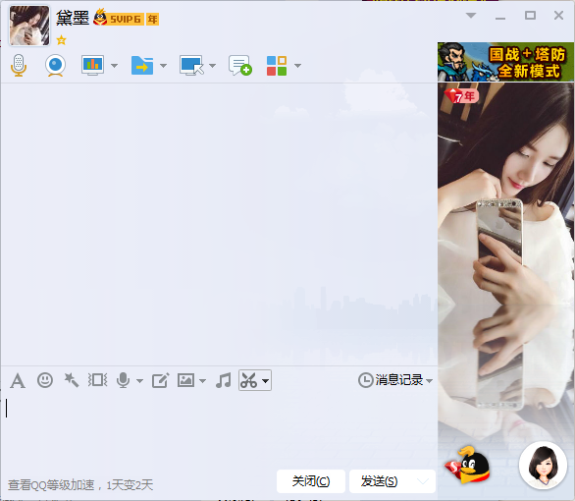Expand file transfer options arrow

pyautogui.click(x=164, y=66)
